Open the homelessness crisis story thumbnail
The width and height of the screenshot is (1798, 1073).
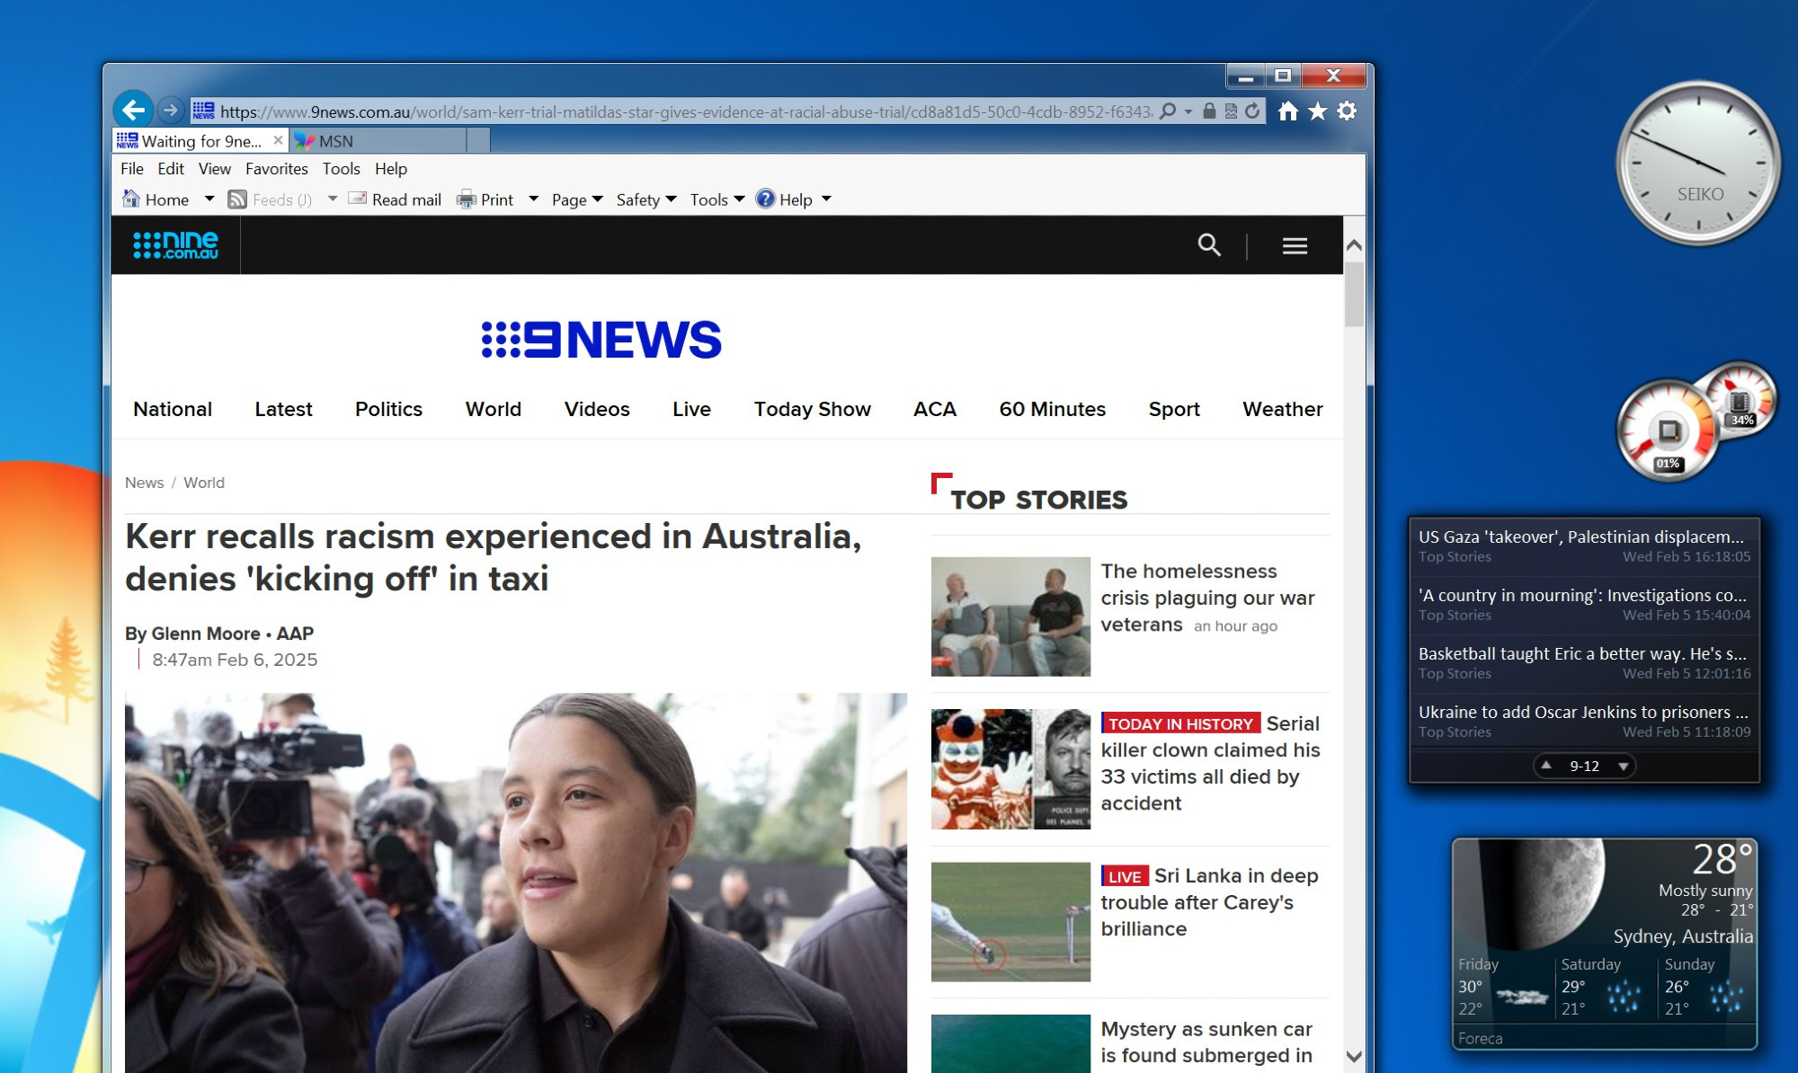pos(1010,616)
